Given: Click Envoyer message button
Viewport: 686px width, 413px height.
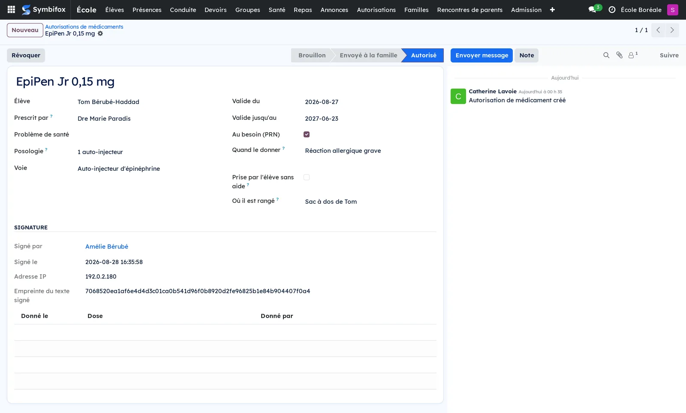Looking at the screenshot, I should tap(481, 55).
